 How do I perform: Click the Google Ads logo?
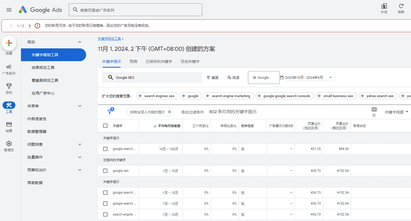point(40,10)
